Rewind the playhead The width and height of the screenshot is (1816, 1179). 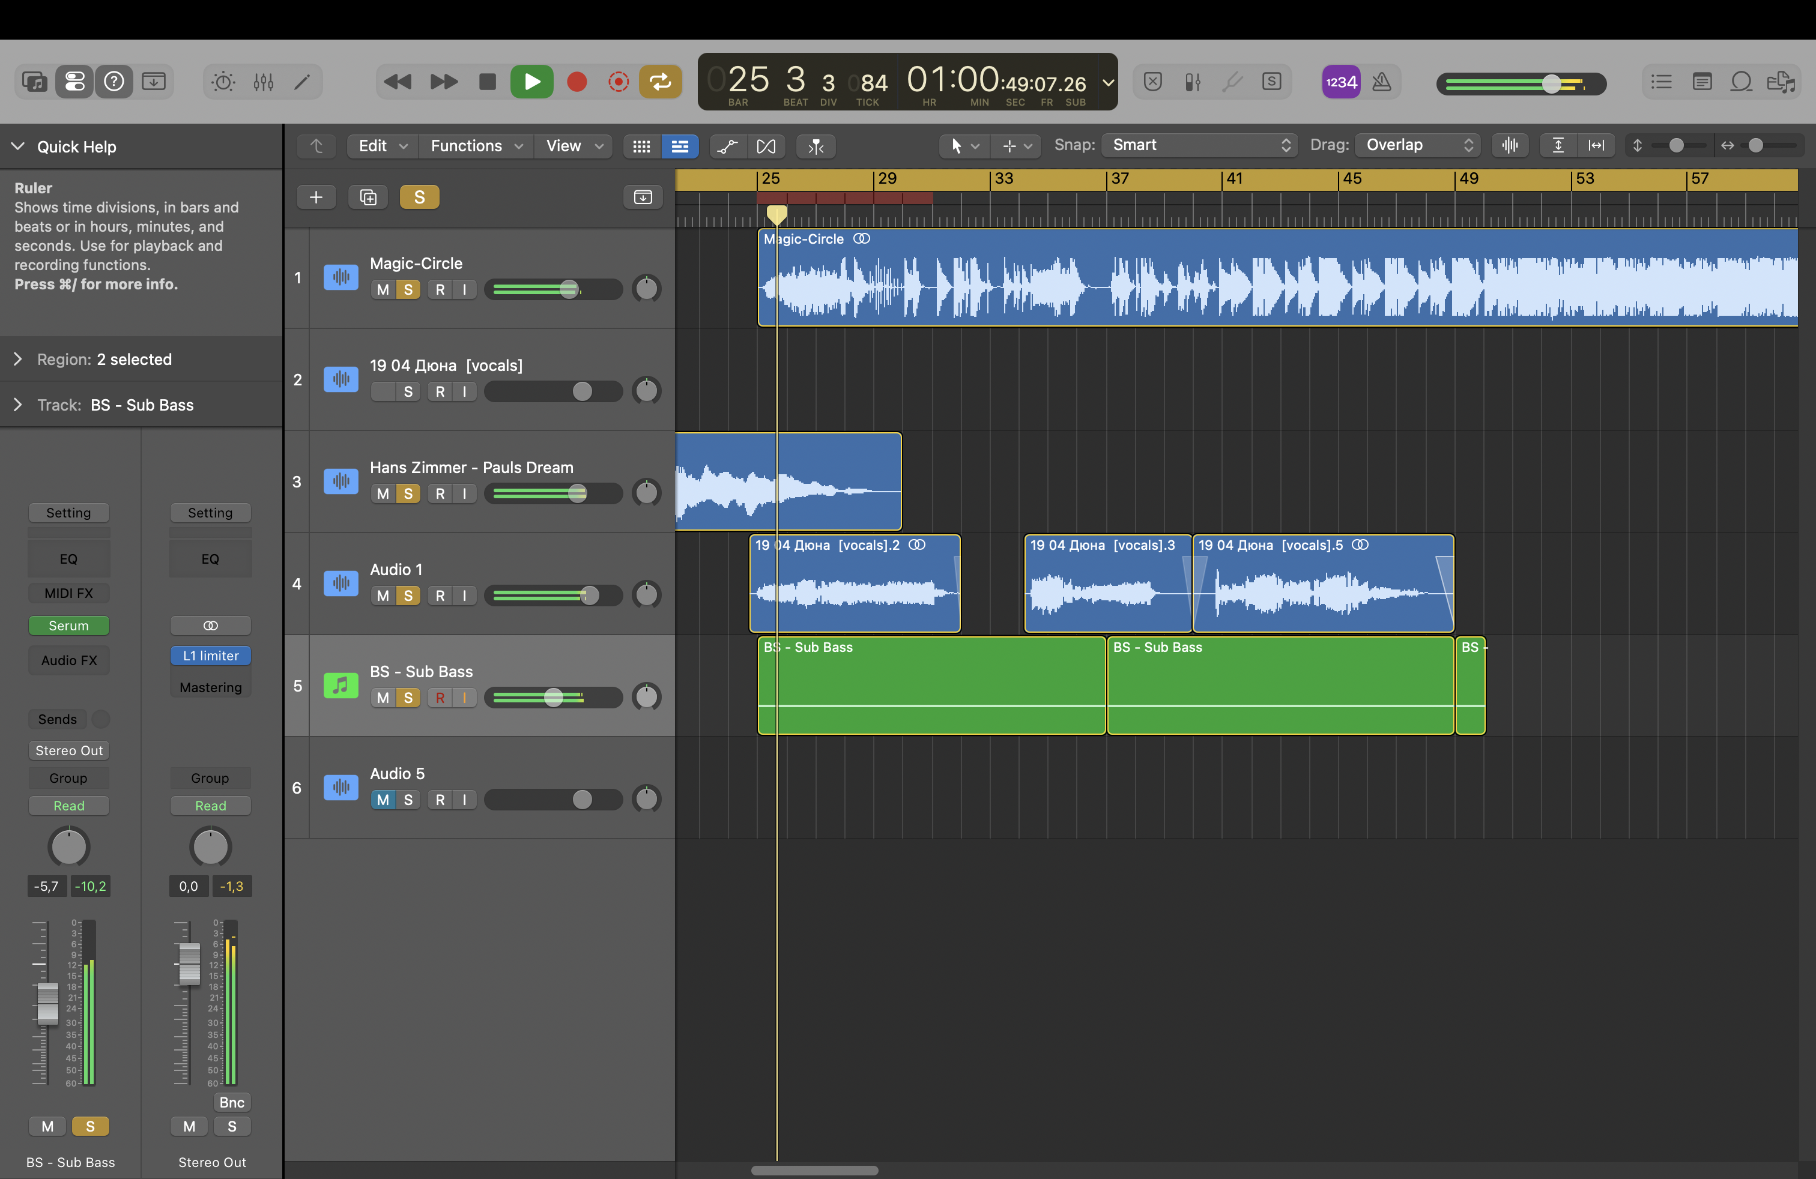tap(397, 82)
